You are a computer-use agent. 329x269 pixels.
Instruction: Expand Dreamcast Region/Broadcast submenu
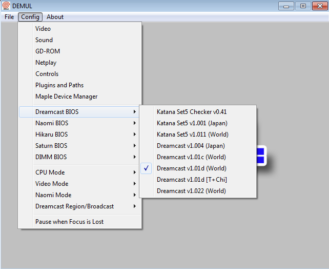click(x=80, y=206)
